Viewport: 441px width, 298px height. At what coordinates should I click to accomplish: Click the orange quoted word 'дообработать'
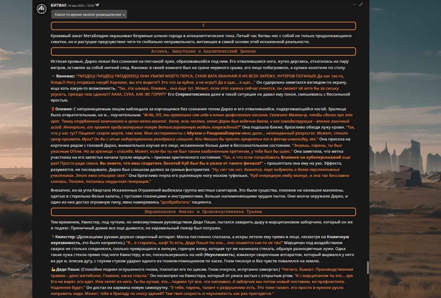pos(176,202)
